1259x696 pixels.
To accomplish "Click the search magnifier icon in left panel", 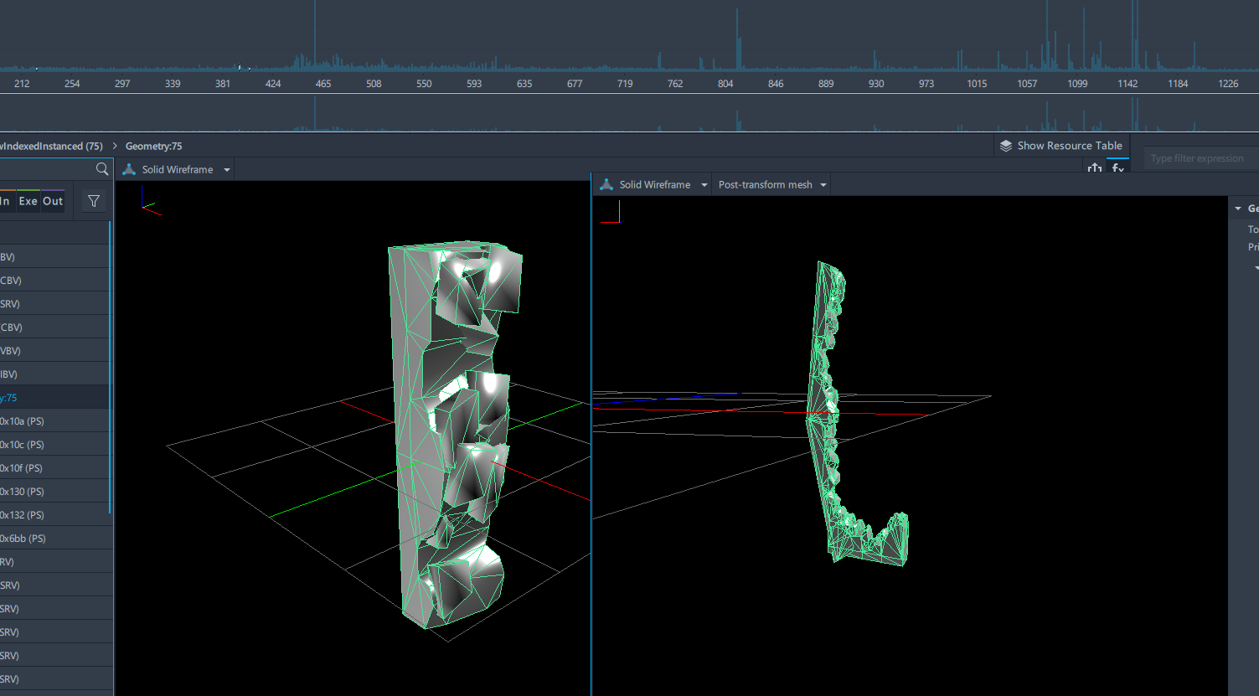I will click(x=102, y=169).
